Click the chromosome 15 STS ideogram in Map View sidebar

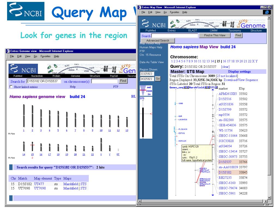point(143,123)
